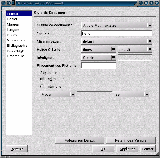Viewport: 160px width, 158px height.
Task: Click the window menu icon in title bar
Action: click(x=3, y=3)
